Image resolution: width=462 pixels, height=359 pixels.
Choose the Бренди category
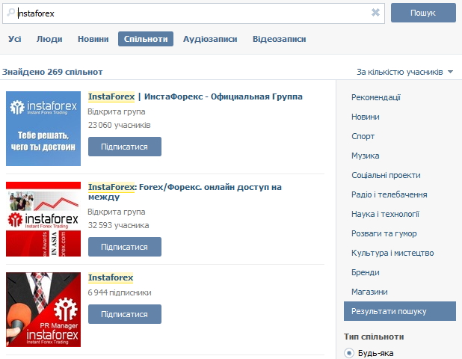[366, 272]
